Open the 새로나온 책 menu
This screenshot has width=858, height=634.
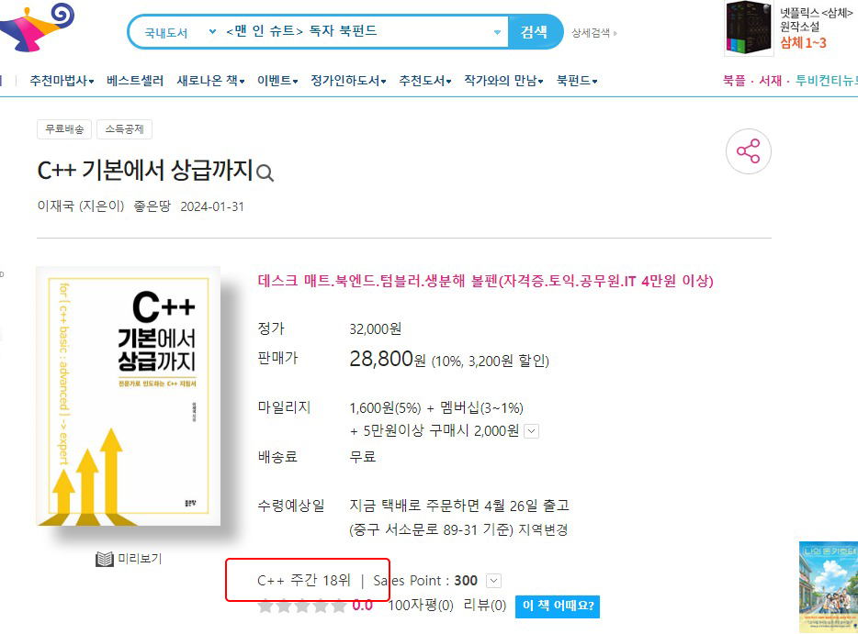point(210,81)
